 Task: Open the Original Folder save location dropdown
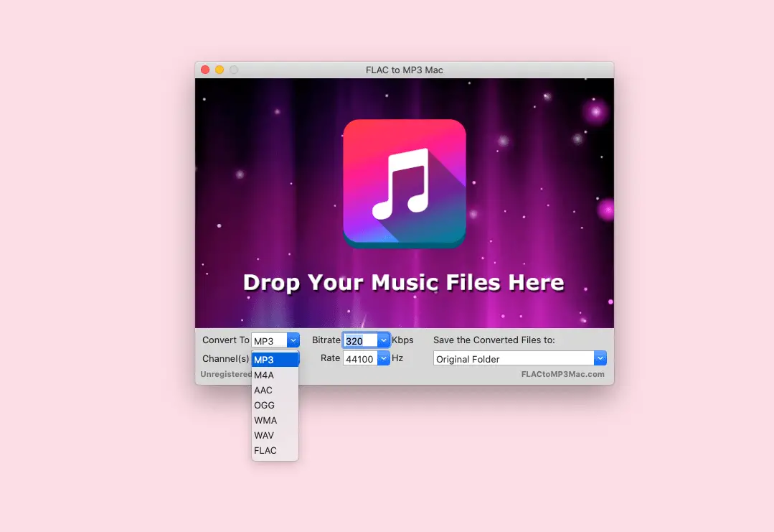[x=600, y=359]
